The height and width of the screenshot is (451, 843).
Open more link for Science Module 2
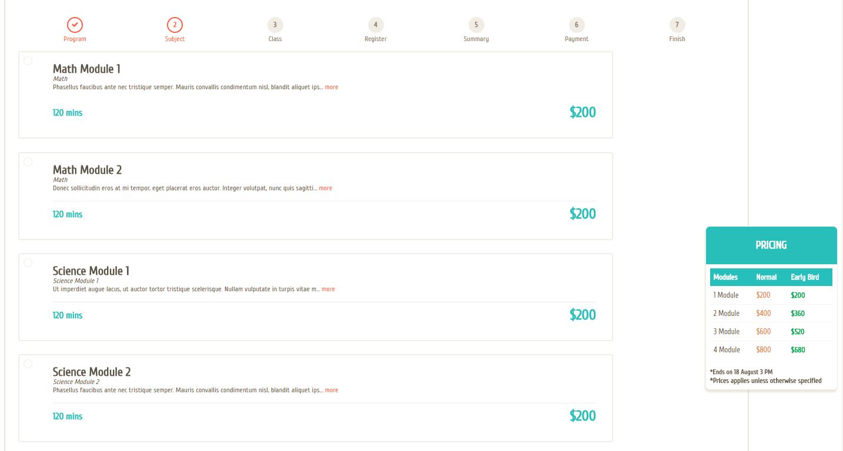332,390
